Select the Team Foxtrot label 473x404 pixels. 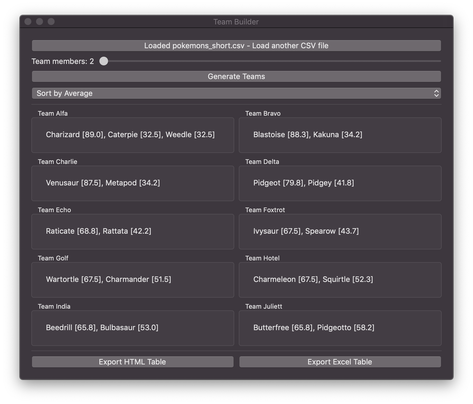pos(265,210)
